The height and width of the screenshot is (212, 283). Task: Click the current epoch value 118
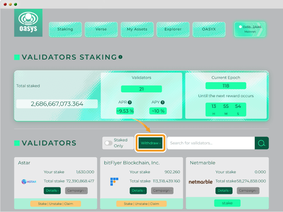click(226, 86)
